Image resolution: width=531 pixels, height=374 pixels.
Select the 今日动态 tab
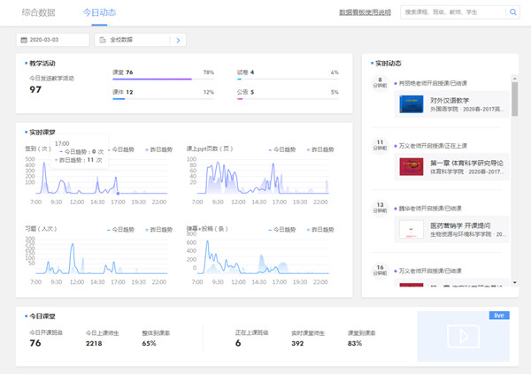99,12
